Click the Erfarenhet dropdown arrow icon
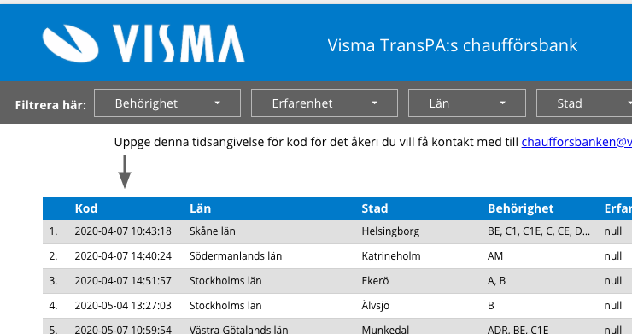632x334 pixels. (374, 103)
